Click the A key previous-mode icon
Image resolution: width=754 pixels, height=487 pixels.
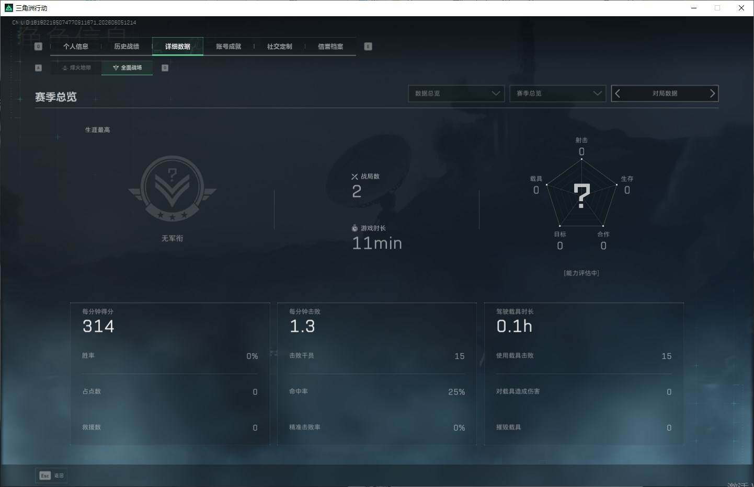click(38, 68)
